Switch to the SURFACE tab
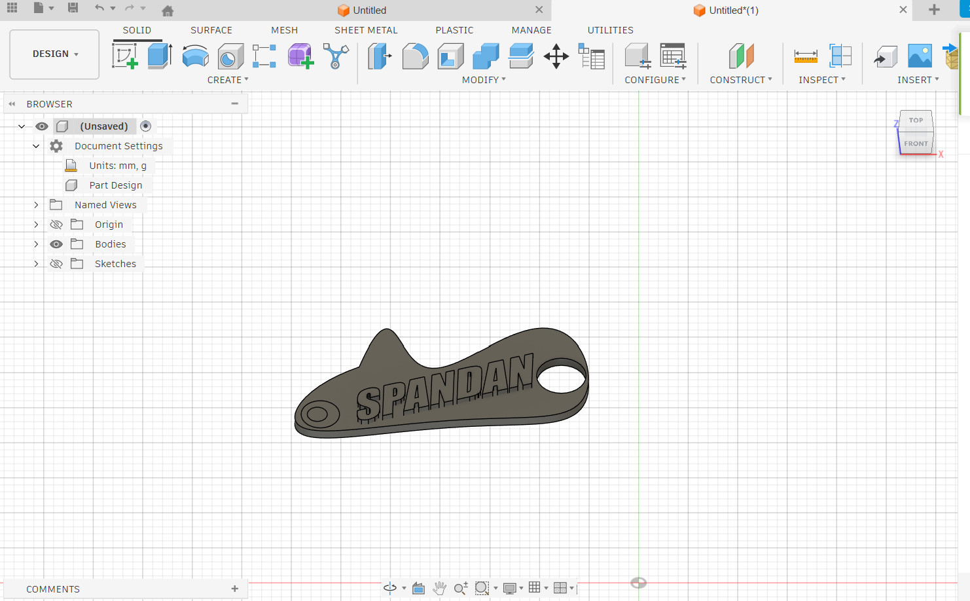The height and width of the screenshot is (601, 970). [211, 30]
